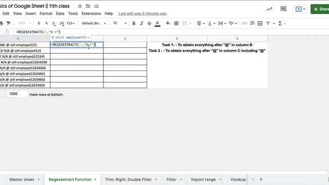
Task: Open the text color picker
Action: tap(157, 24)
